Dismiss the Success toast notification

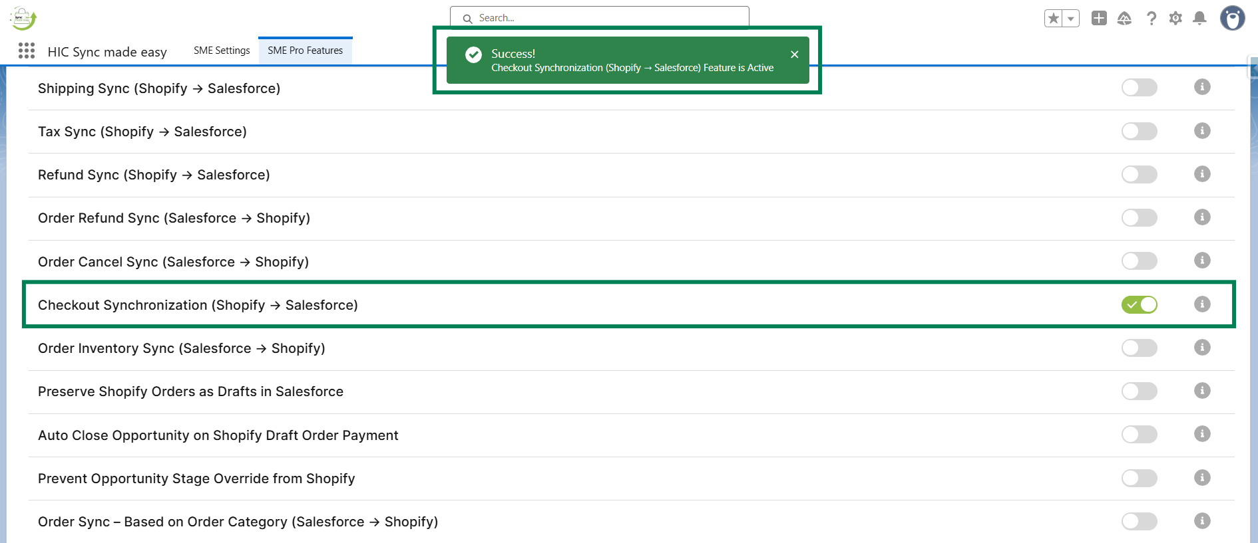(794, 54)
